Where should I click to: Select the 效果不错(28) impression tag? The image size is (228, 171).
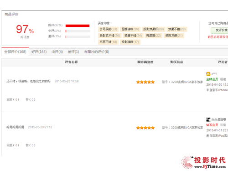pyautogui.click(x=177, y=29)
